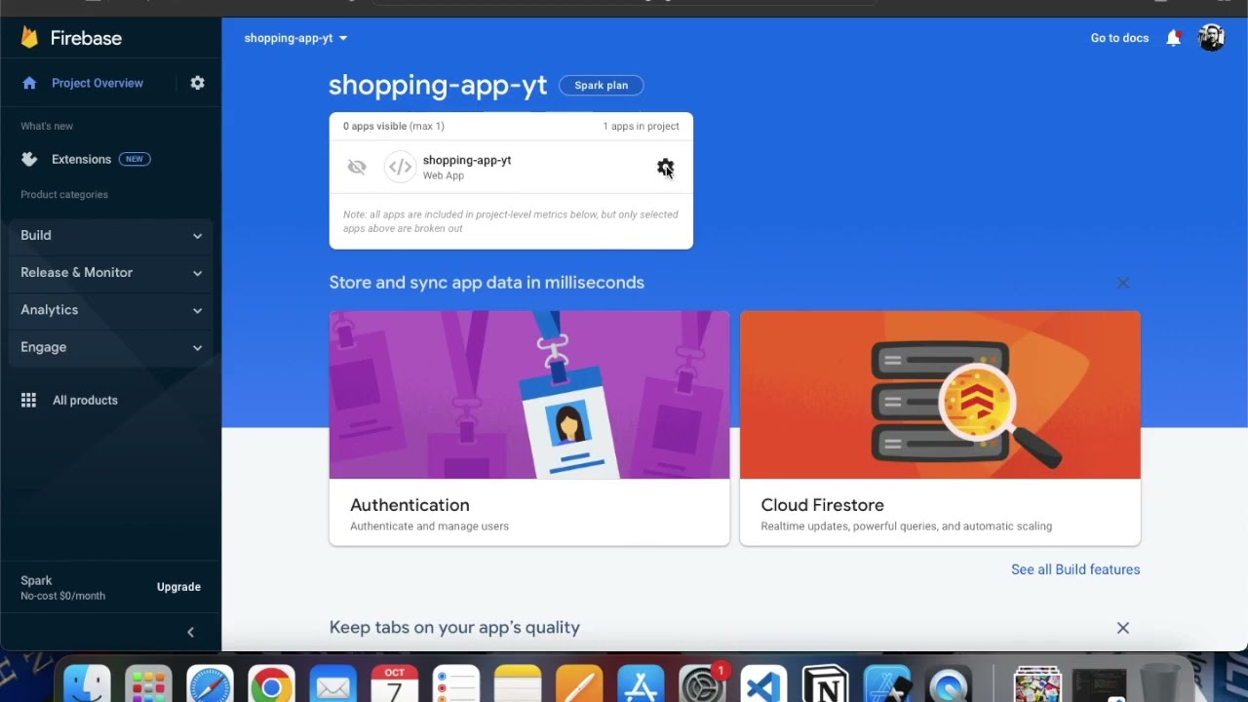1248x702 pixels.
Task: Open settings gear for shopping-app-yt web app
Action: point(665,168)
